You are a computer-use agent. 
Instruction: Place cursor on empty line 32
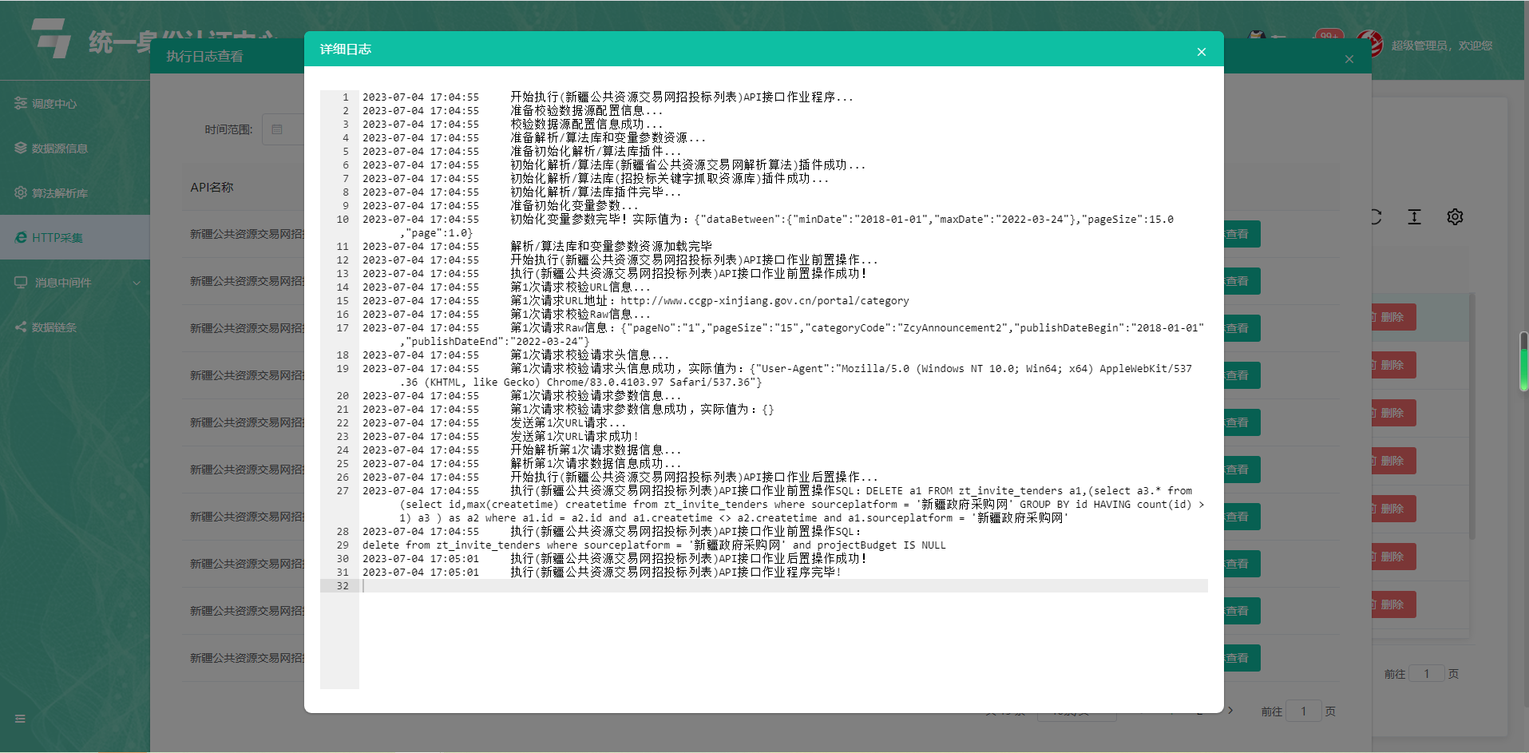783,586
